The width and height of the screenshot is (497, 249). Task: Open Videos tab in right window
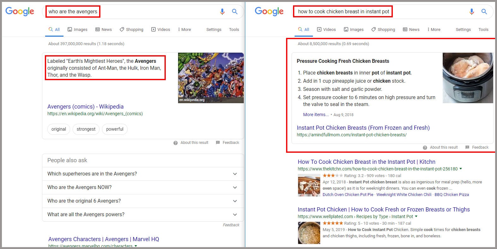[326, 29]
